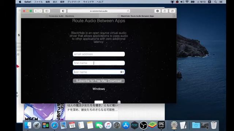
Task: Open the Trash in the Dock
Action: coord(214,125)
